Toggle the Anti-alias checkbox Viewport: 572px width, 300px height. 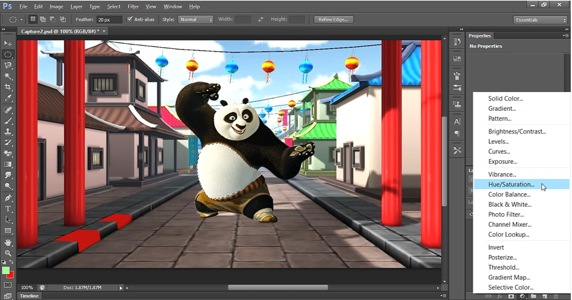coord(130,19)
